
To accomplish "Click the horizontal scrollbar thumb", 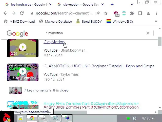I will coord(70,112).
